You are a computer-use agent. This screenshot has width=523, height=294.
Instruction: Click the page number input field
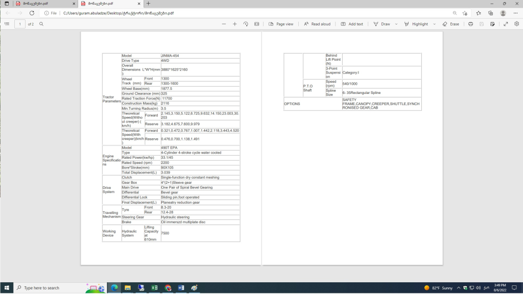click(x=20, y=24)
